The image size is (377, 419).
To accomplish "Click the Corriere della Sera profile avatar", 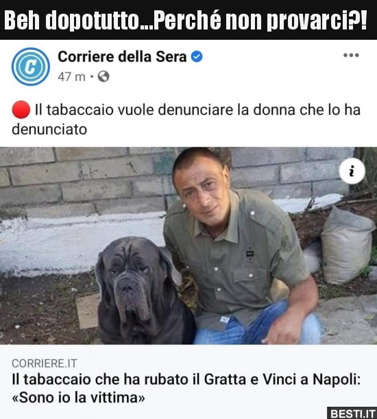I will (30, 67).
